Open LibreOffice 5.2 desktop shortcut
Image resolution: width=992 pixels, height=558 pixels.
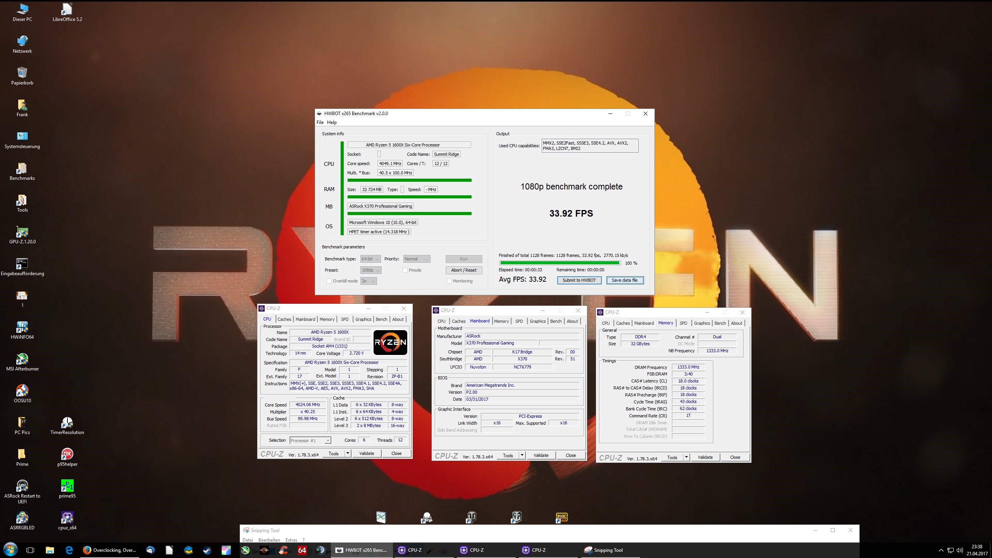pos(67,12)
